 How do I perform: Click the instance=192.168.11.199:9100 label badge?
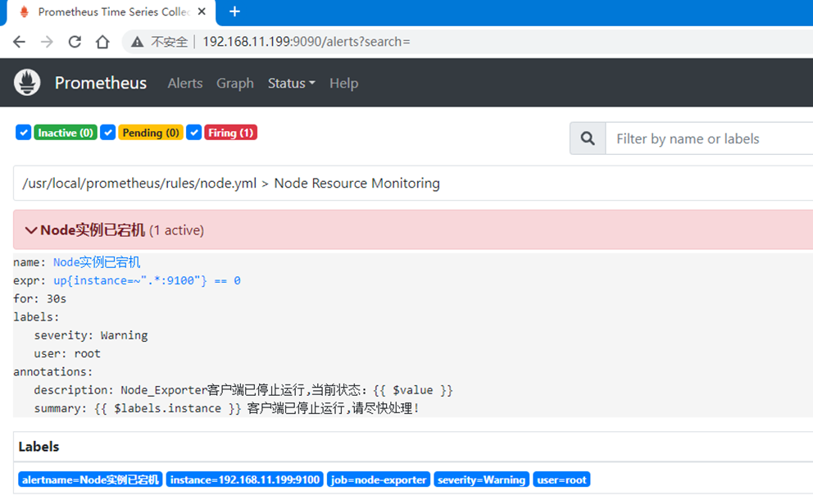point(245,480)
